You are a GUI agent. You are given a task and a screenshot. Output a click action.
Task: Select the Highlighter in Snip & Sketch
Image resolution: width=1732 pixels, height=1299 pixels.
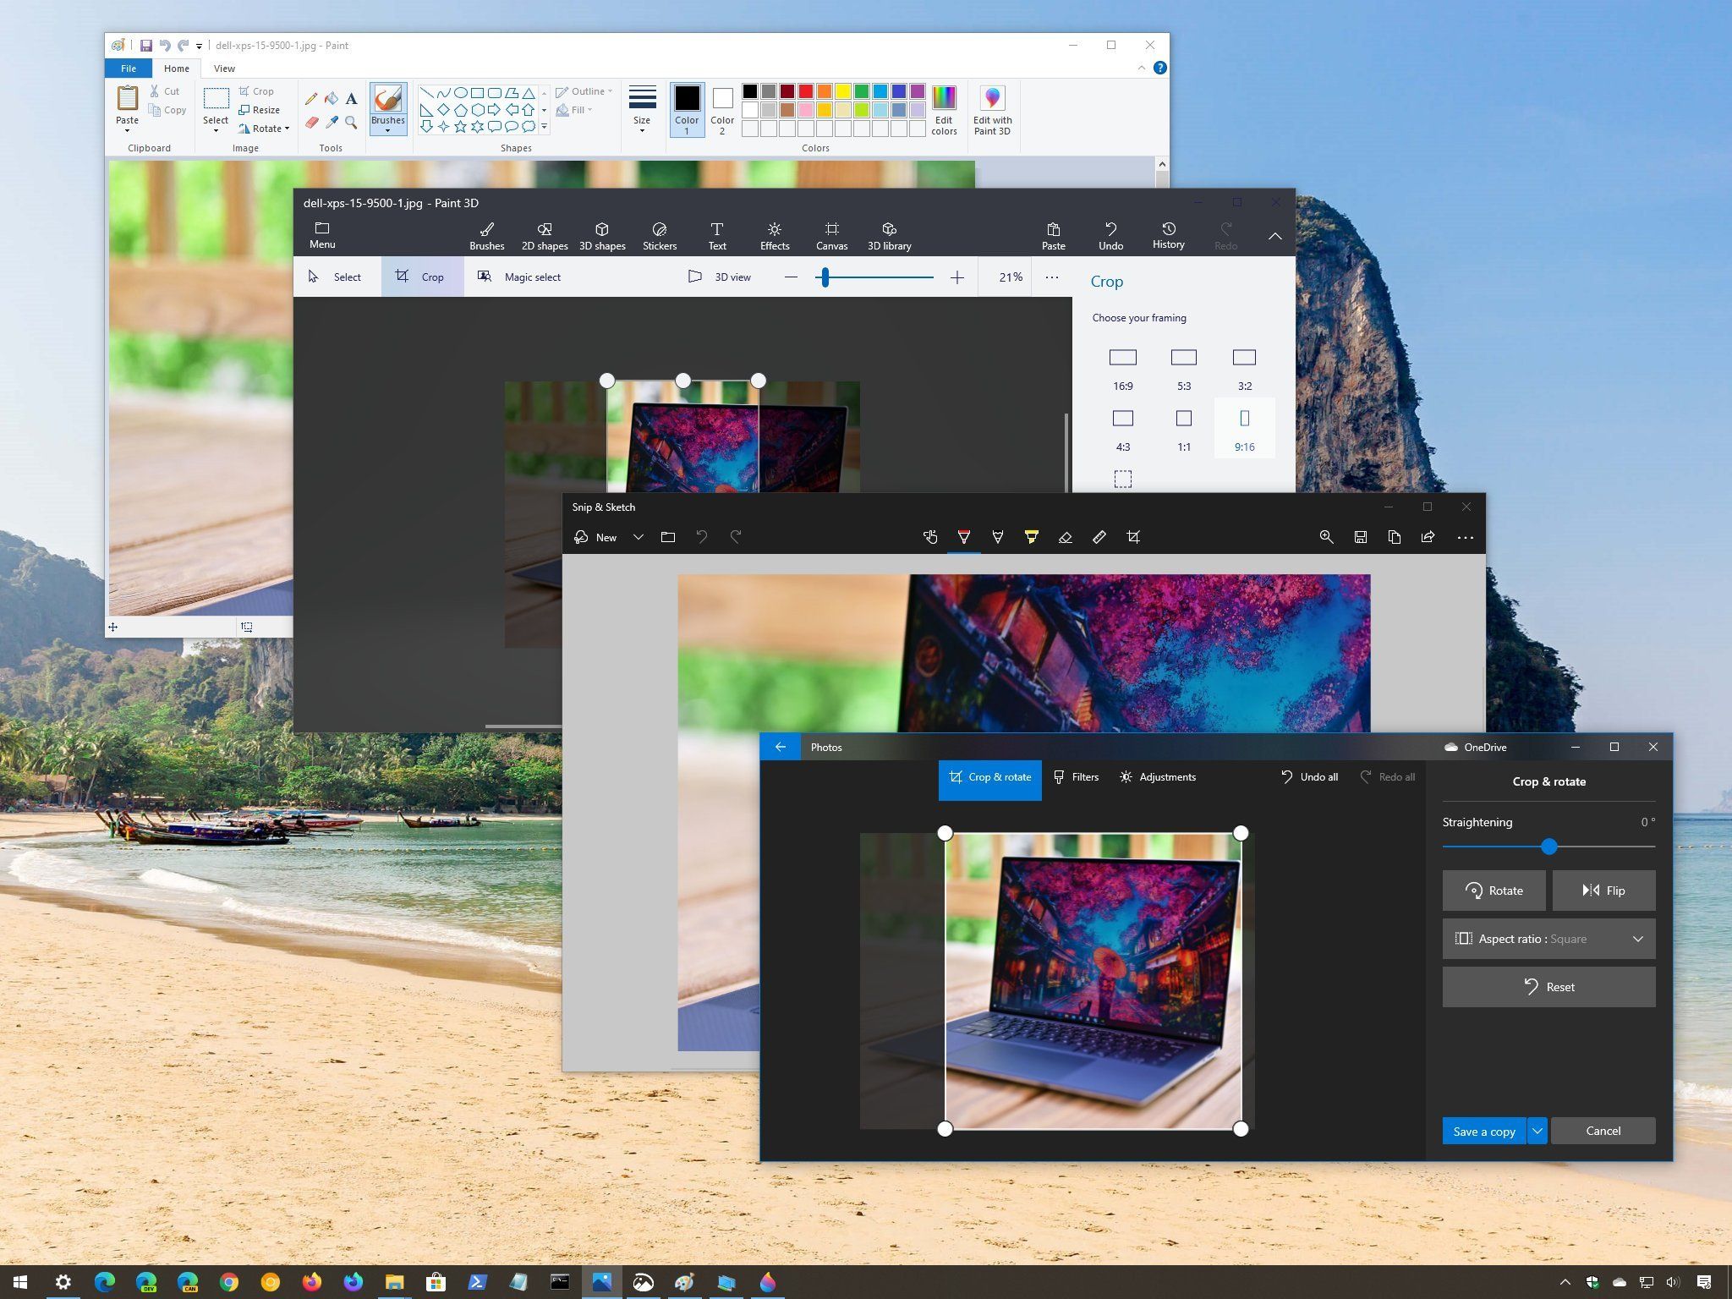[1032, 537]
